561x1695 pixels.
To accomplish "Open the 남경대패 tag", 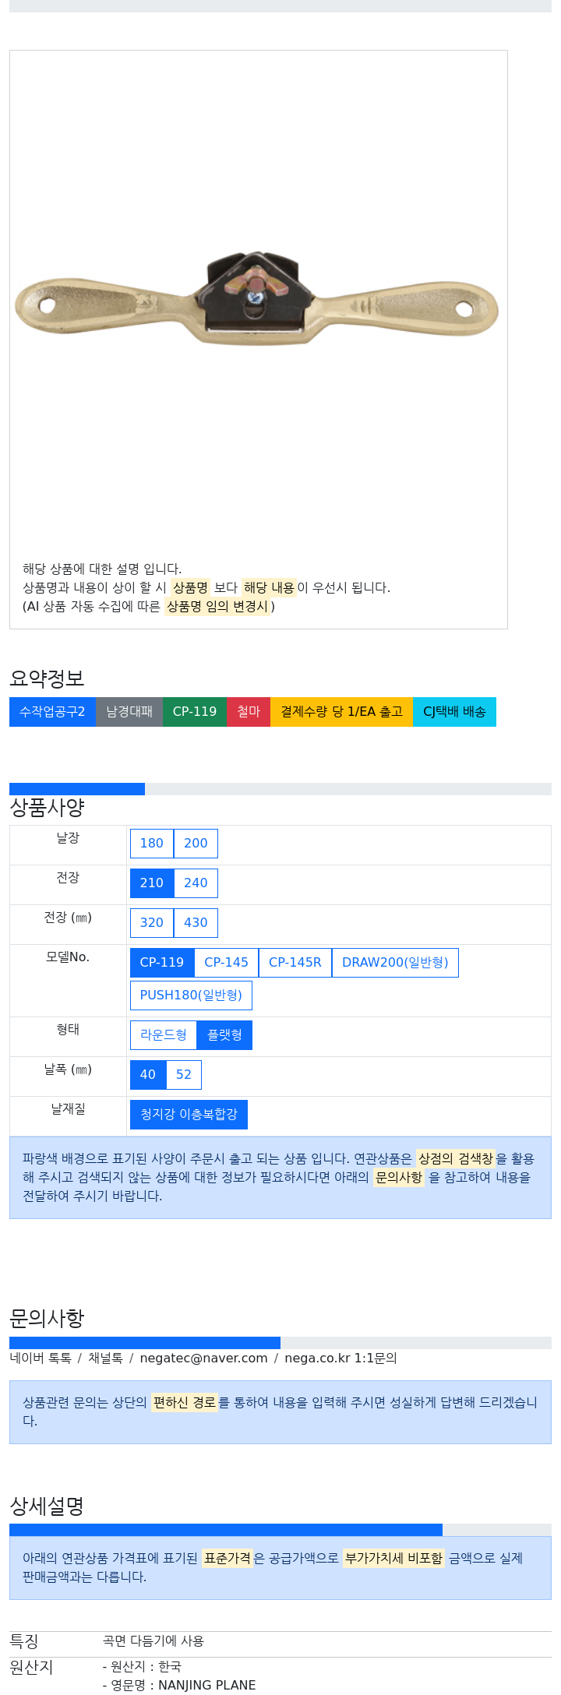I will tap(129, 712).
